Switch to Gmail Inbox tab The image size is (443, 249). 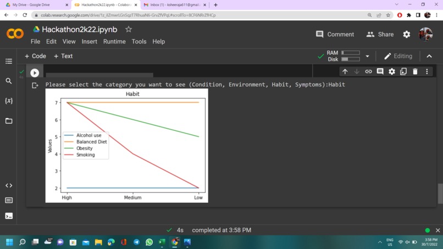175,5
